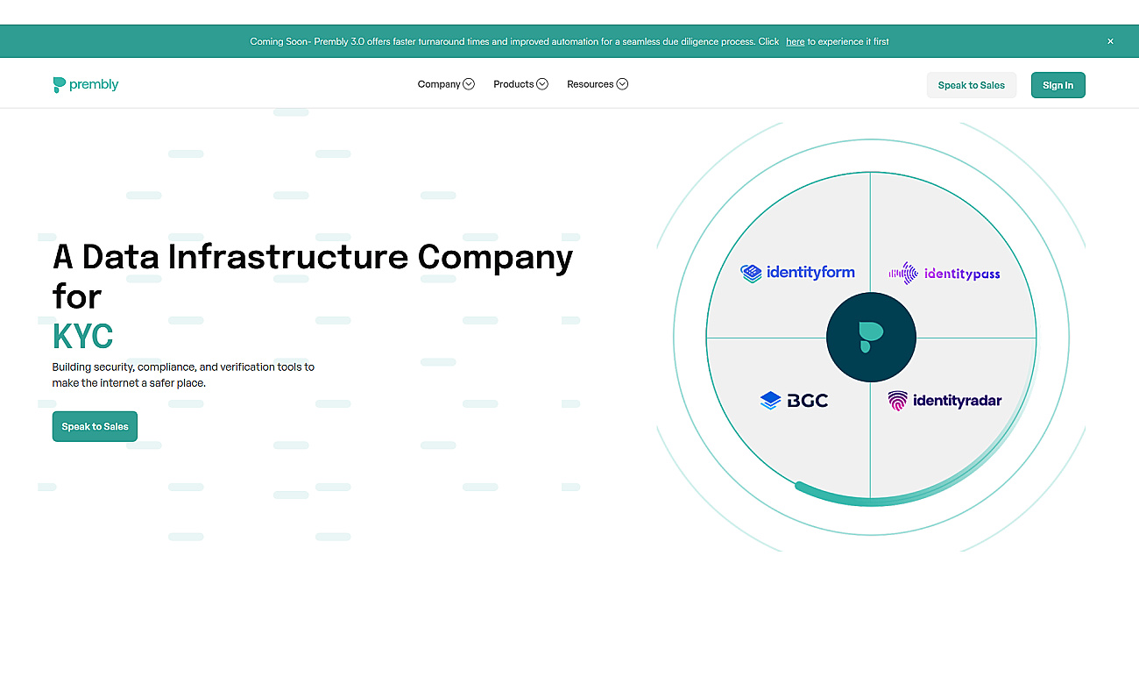Follow the 'here' link in the banner
The width and height of the screenshot is (1139, 691).
point(795,41)
